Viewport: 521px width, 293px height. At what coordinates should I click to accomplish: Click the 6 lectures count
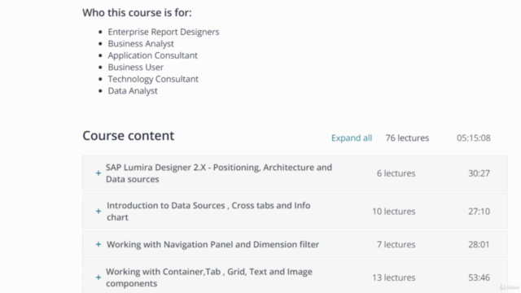pos(396,173)
